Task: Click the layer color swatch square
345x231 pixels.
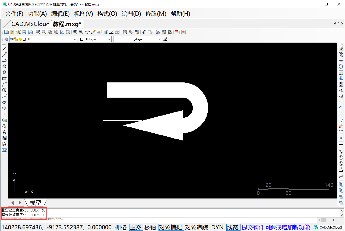Action: 24,39
